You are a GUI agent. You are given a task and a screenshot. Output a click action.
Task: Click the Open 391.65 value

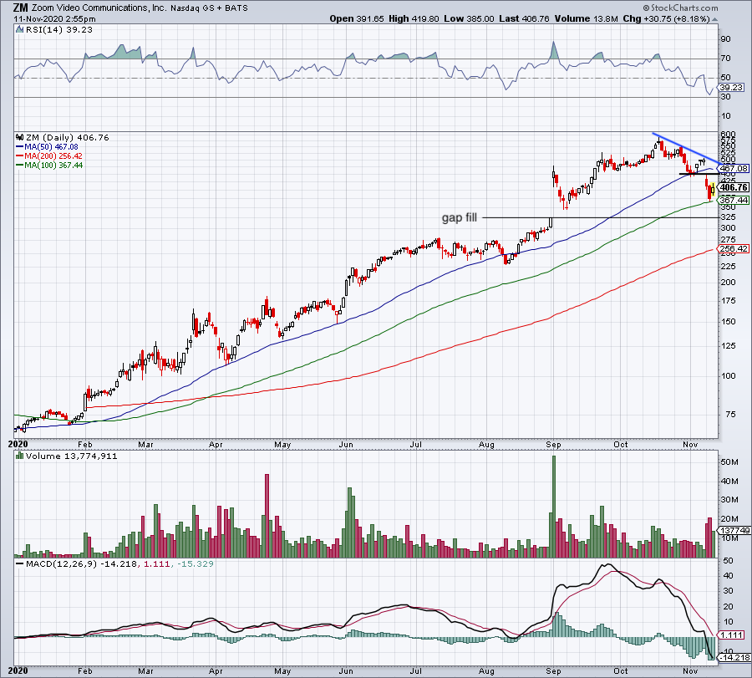356,18
